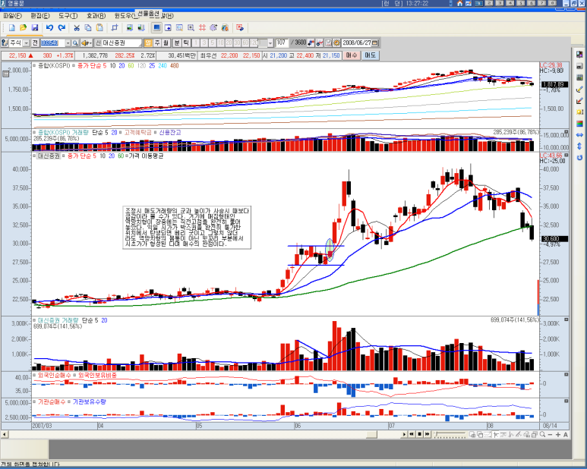The width and height of the screenshot is (587, 469).
Task: Click the refresh circular arrow in right sidebar
Action: tap(579, 158)
